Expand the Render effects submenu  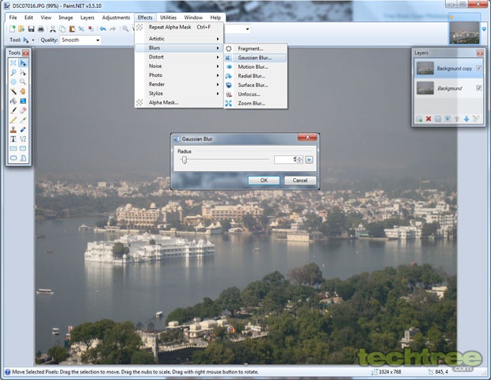pos(179,84)
